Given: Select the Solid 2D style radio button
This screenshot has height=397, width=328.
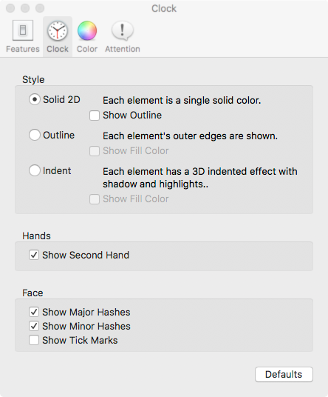Looking at the screenshot, I should point(35,99).
